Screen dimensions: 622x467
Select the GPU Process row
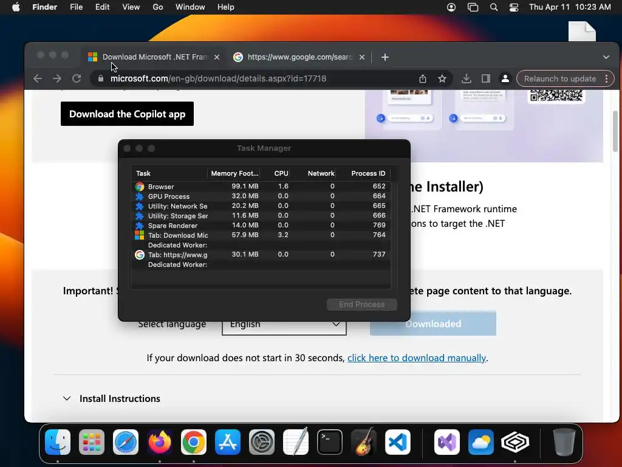click(x=261, y=196)
